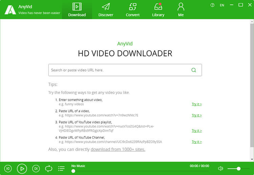Click 'Paste URL of YouTube Channel,' text

pos(82,138)
